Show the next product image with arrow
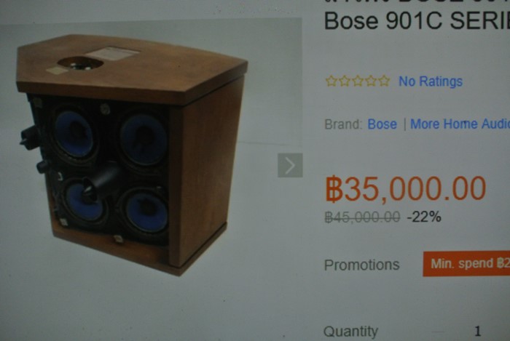Image resolution: width=510 pixels, height=341 pixels. point(290,165)
